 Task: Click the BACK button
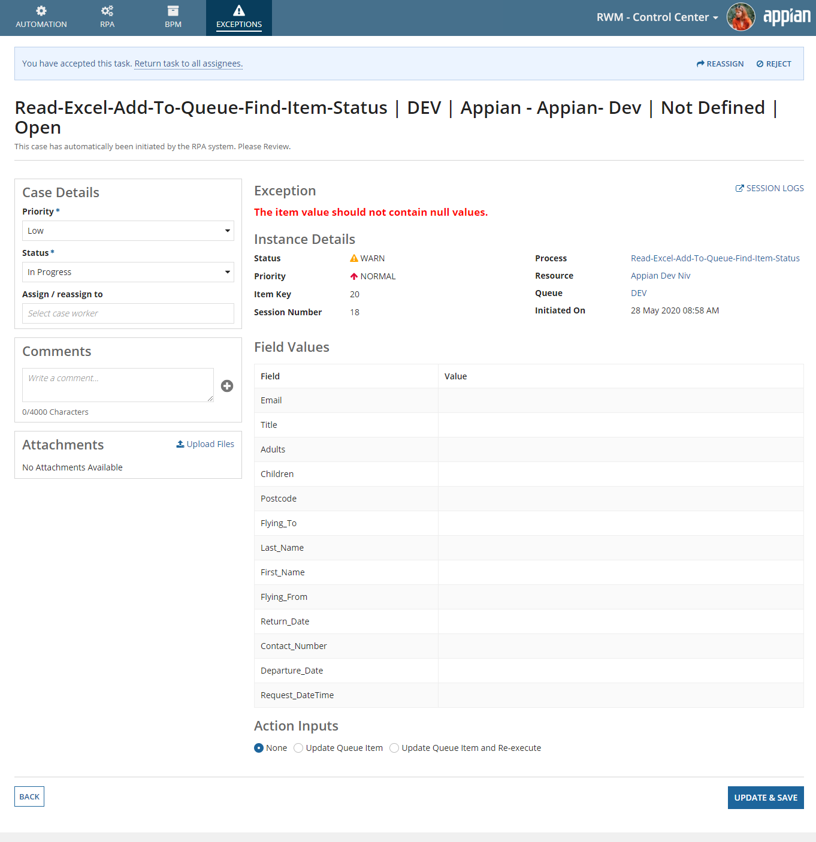[29, 796]
